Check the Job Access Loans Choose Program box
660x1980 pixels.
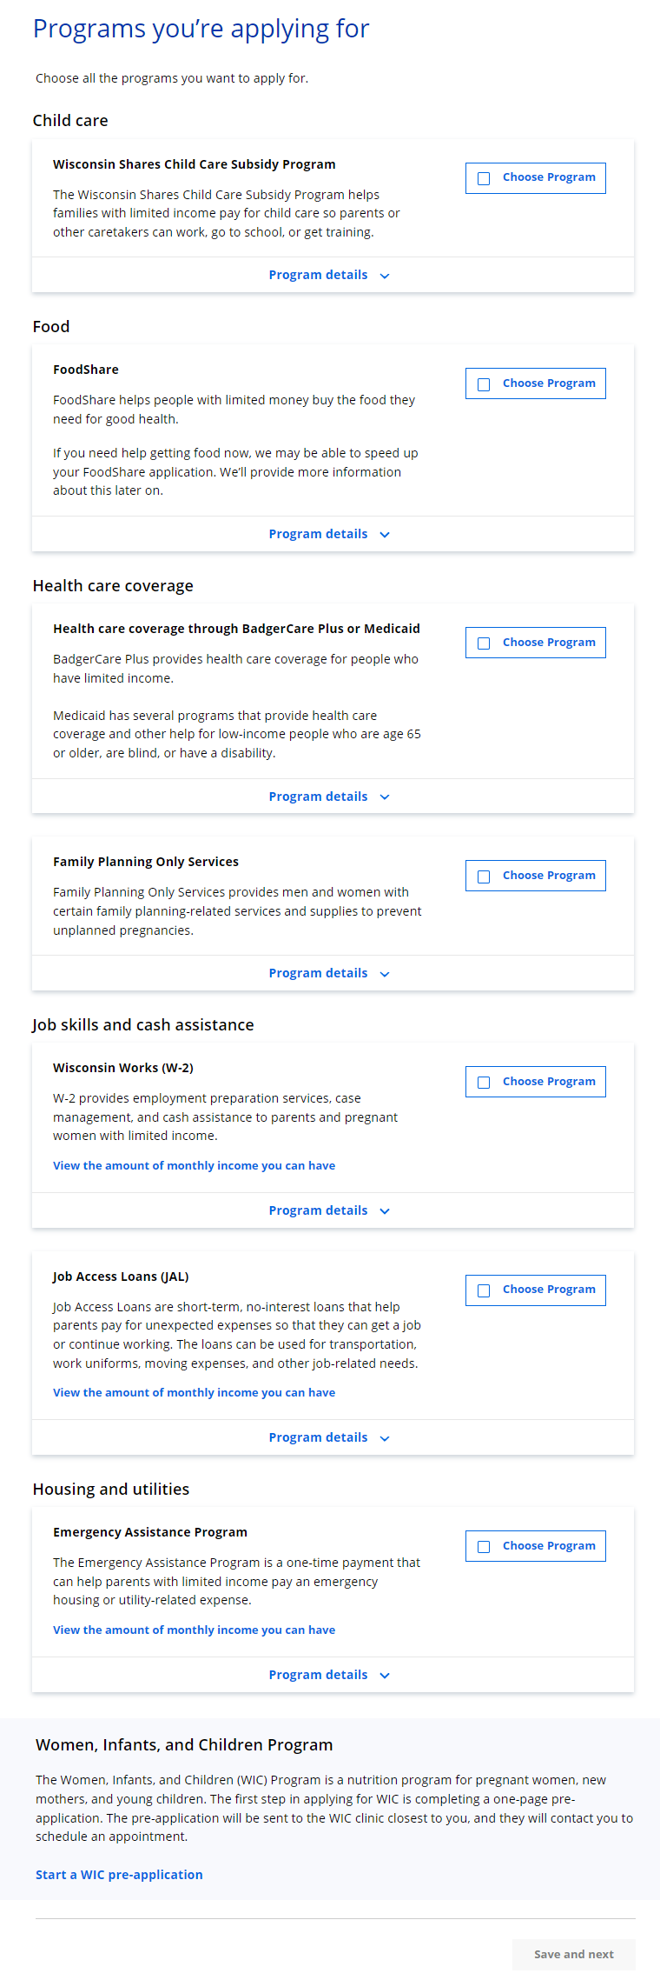point(485,1290)
